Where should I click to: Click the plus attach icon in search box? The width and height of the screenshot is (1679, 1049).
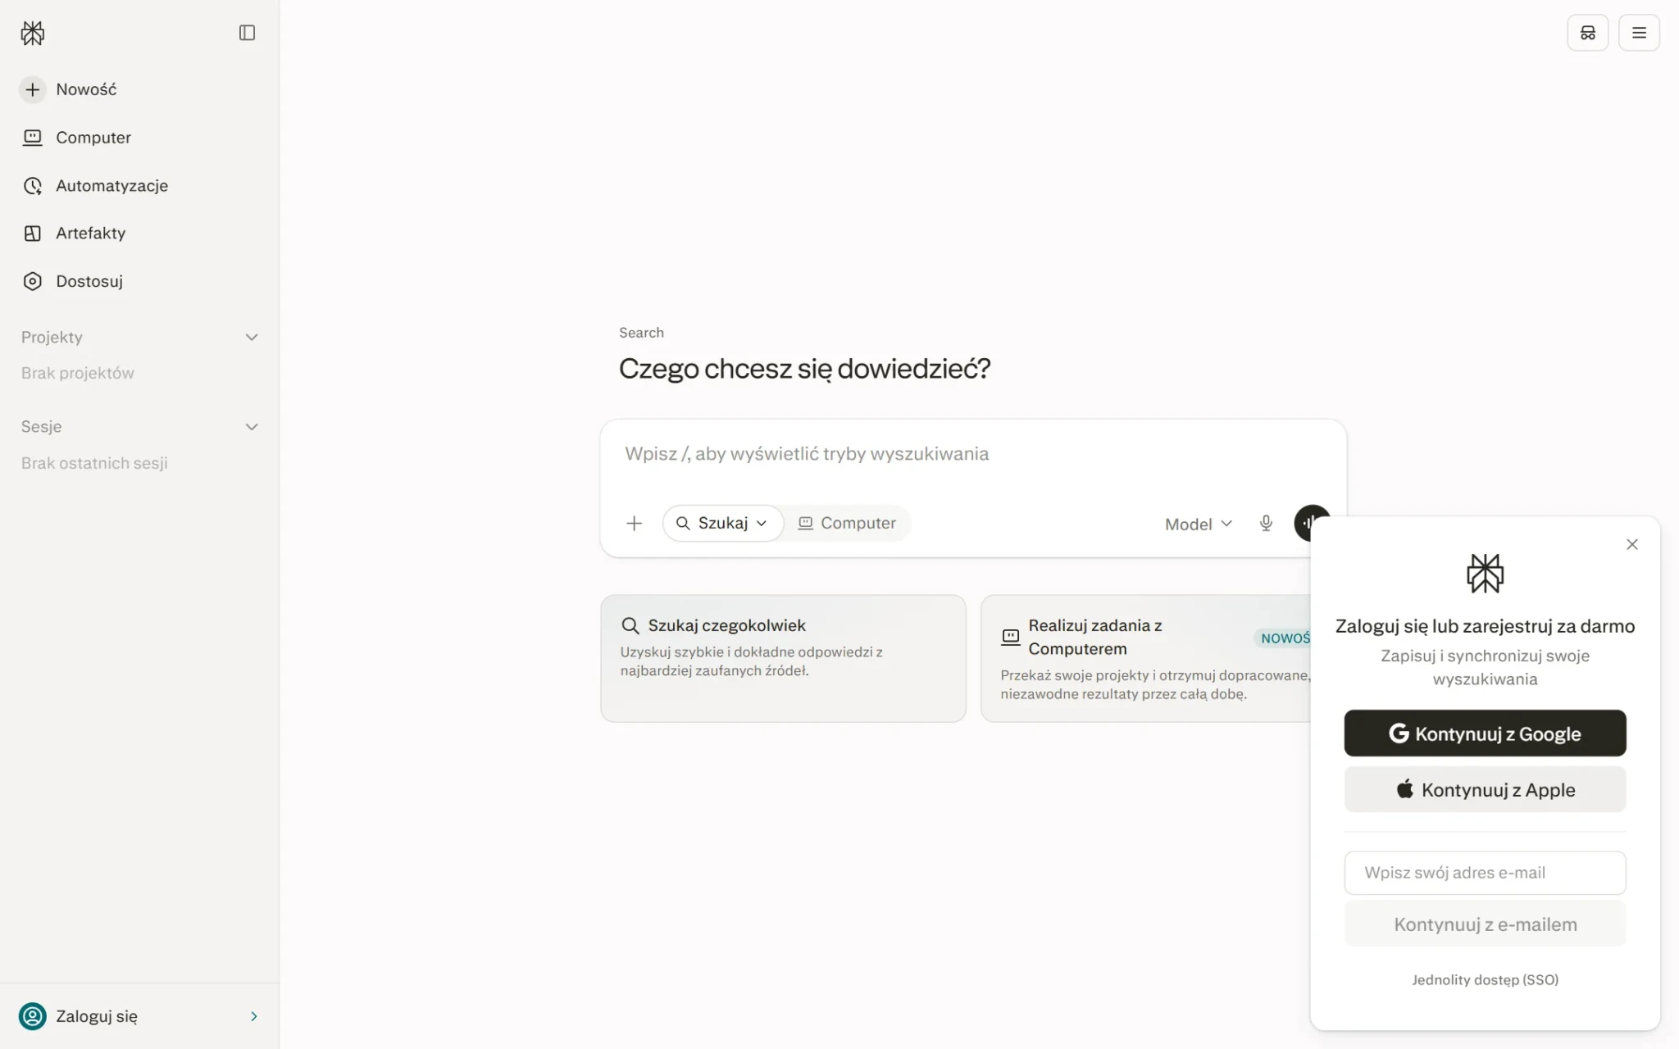(634, 523)
